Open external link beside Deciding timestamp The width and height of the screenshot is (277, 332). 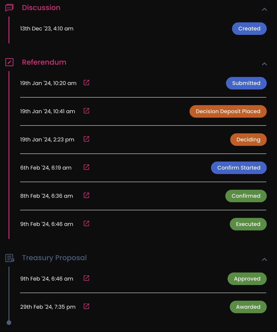click(86, 139)
